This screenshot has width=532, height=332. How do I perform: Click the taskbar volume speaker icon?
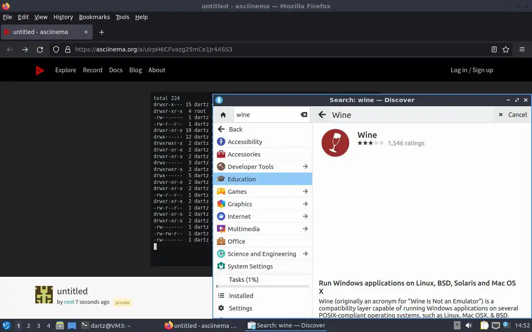click(x=469, y=325)
